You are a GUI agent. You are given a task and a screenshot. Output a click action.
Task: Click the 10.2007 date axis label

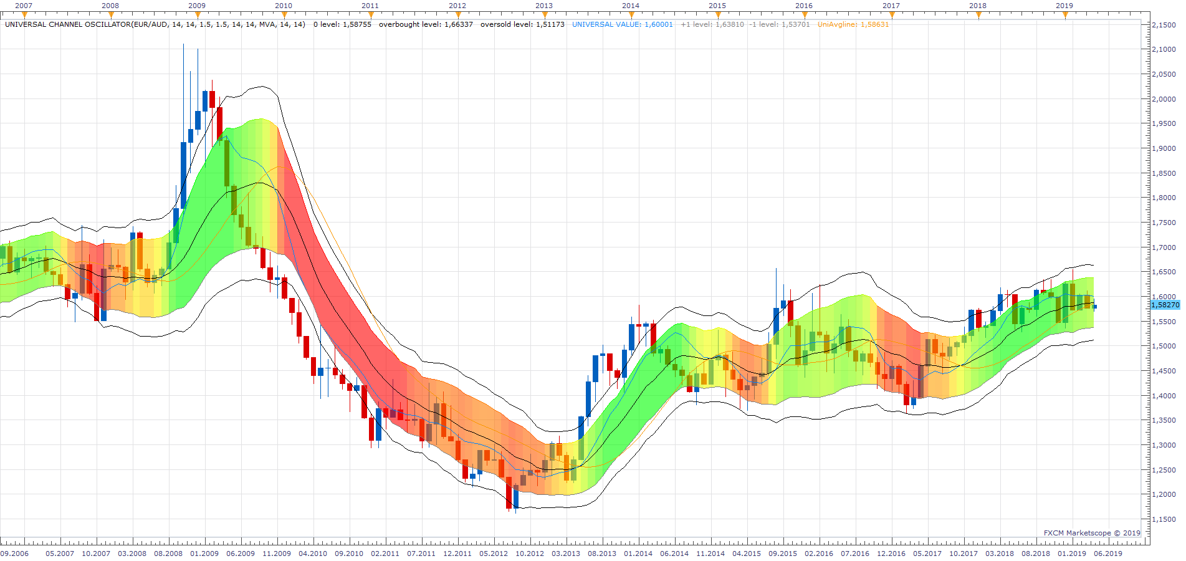pyautogui.click(x=96, y=554)
